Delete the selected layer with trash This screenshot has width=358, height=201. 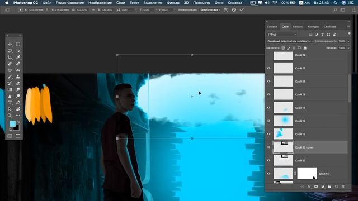[343, 186]
